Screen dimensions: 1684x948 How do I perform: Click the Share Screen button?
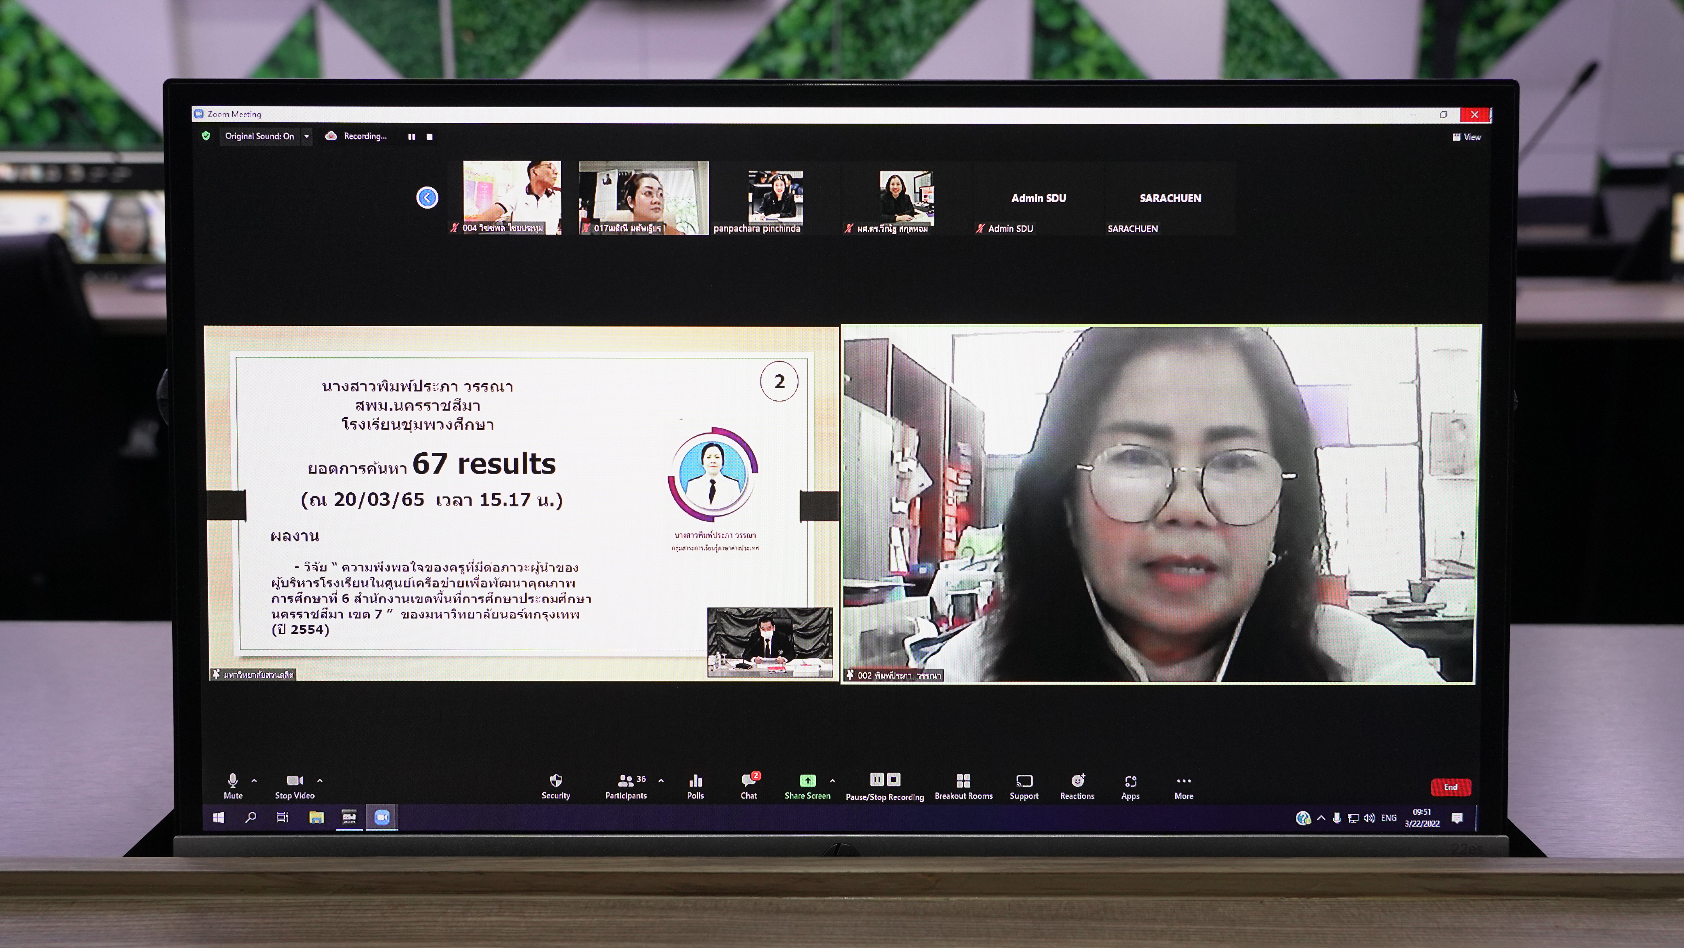click(807, 785)
